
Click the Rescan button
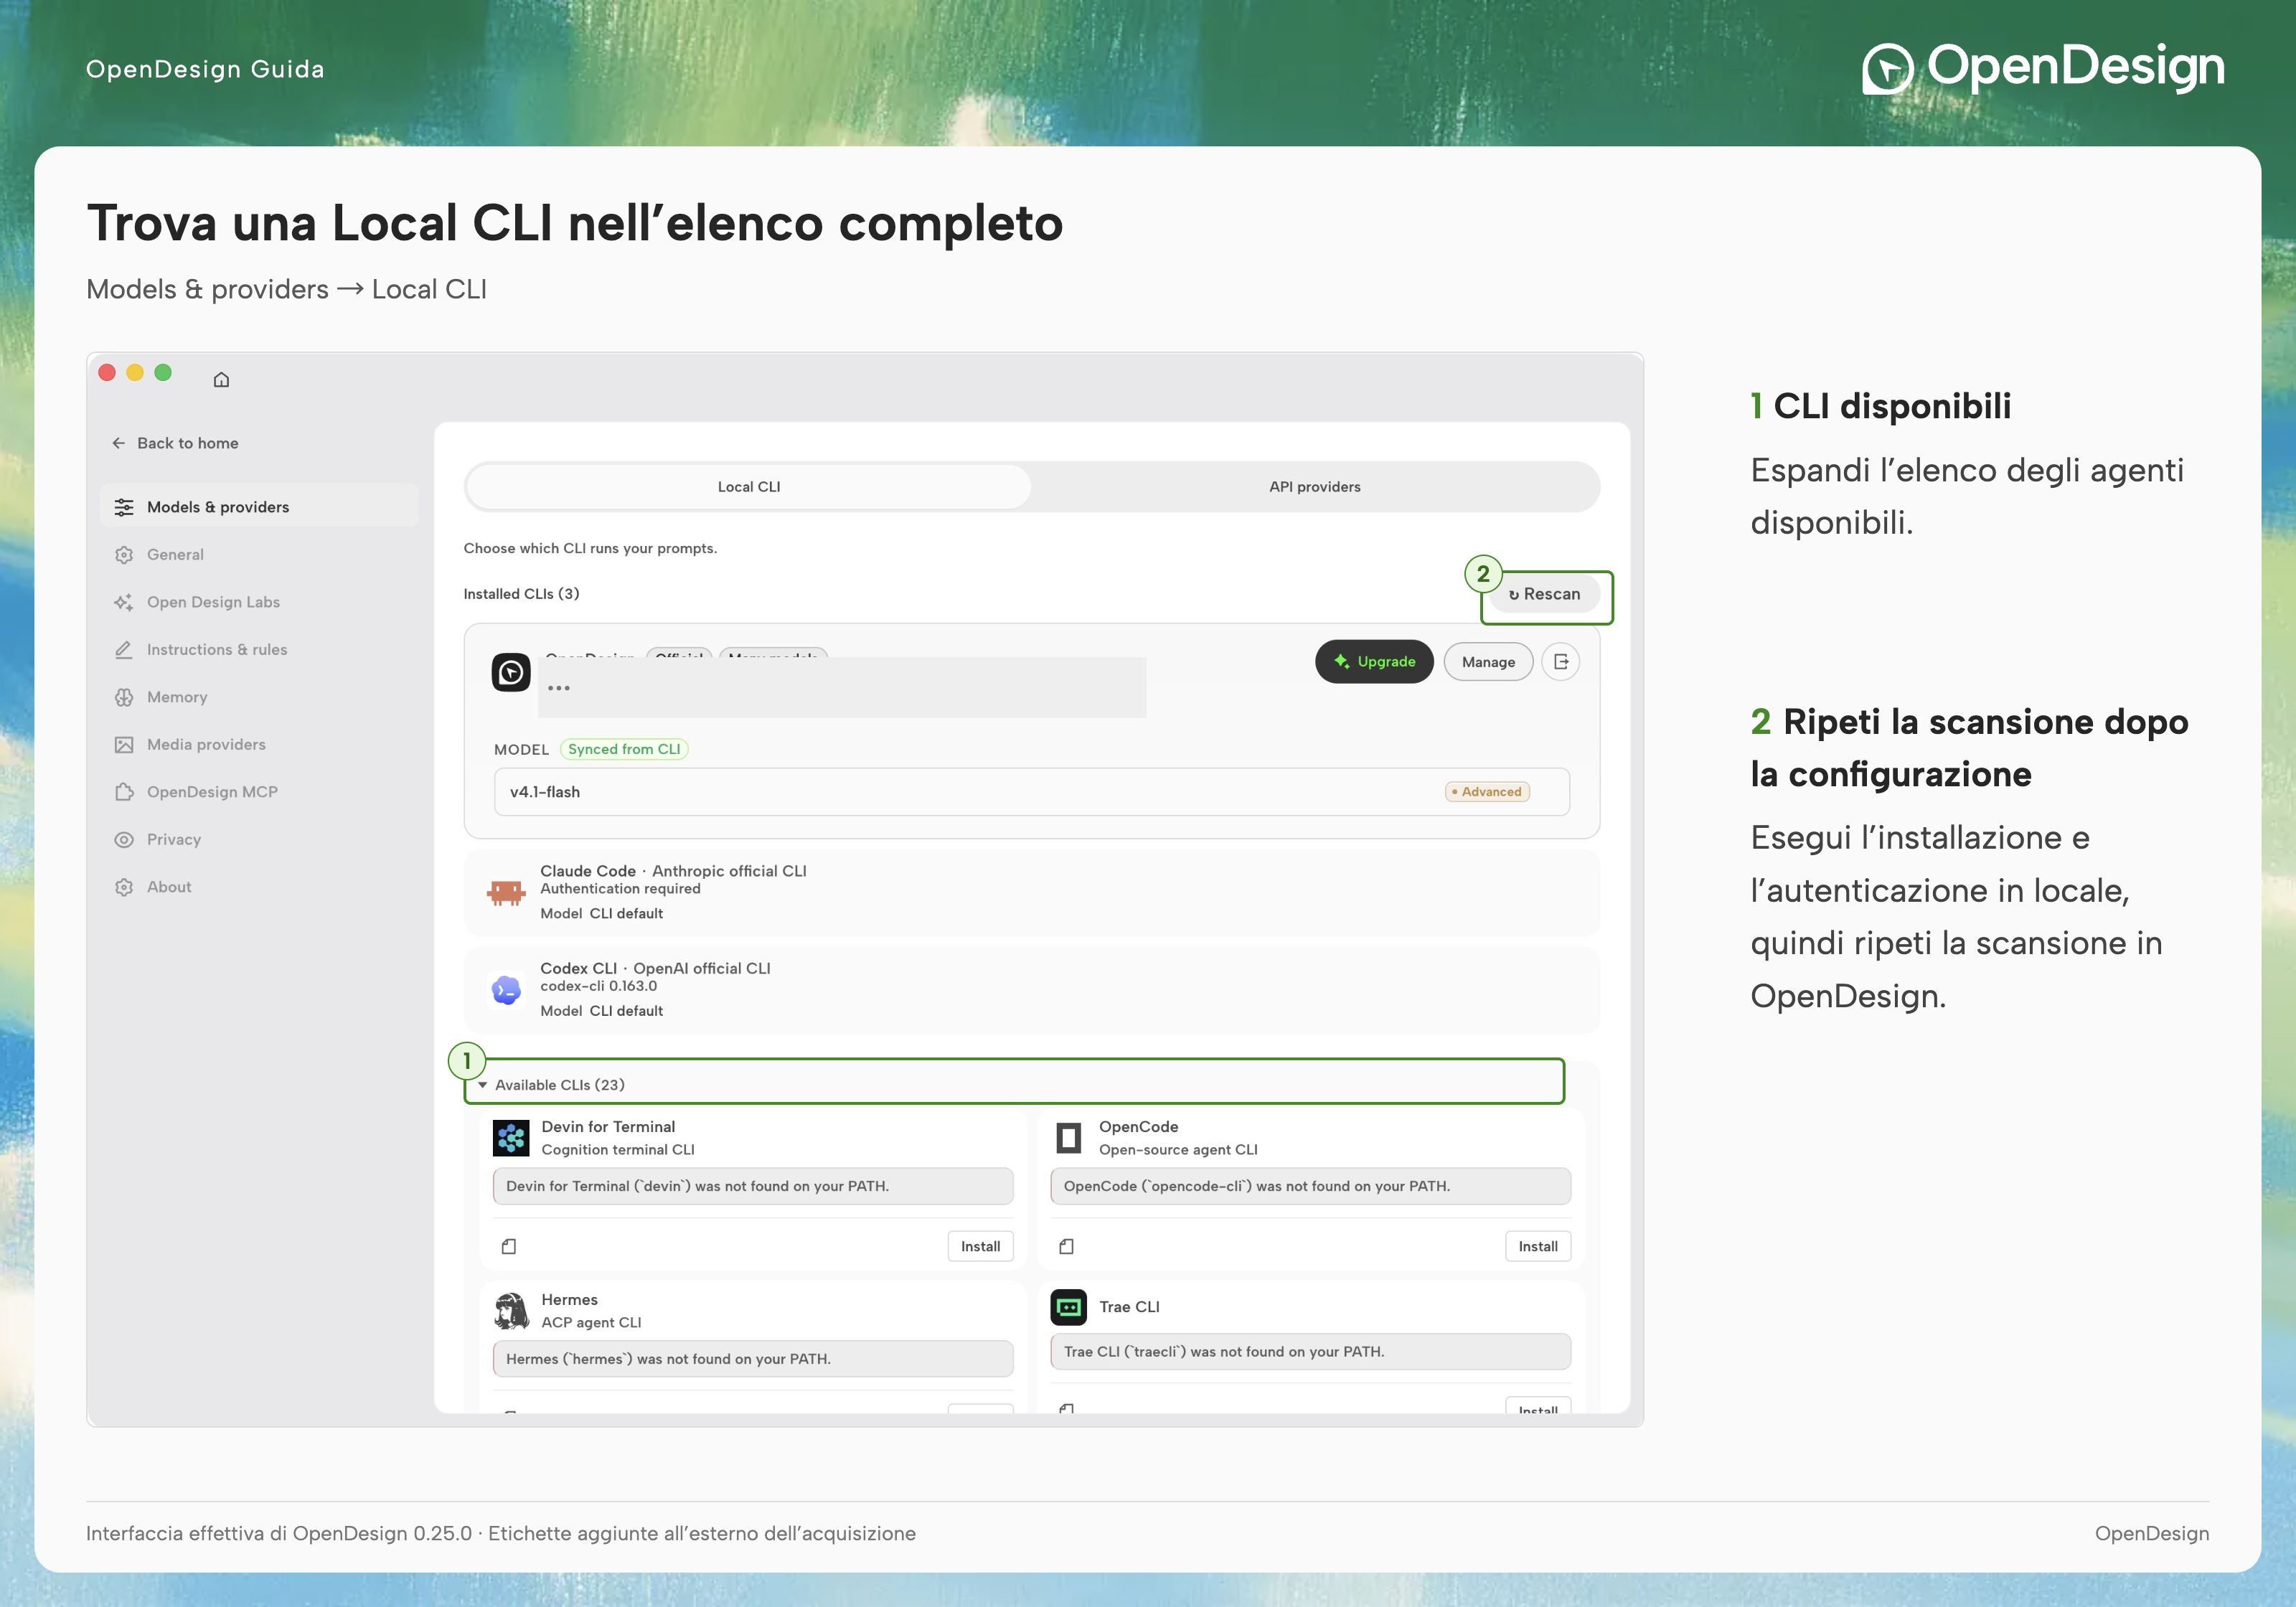(1545, 594)
